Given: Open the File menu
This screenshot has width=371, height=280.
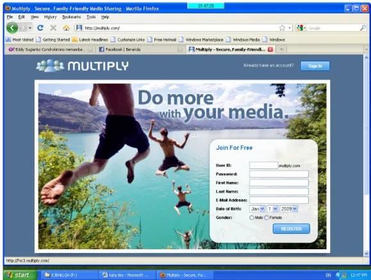Looking at the screenshot, I should coord(10,17).
